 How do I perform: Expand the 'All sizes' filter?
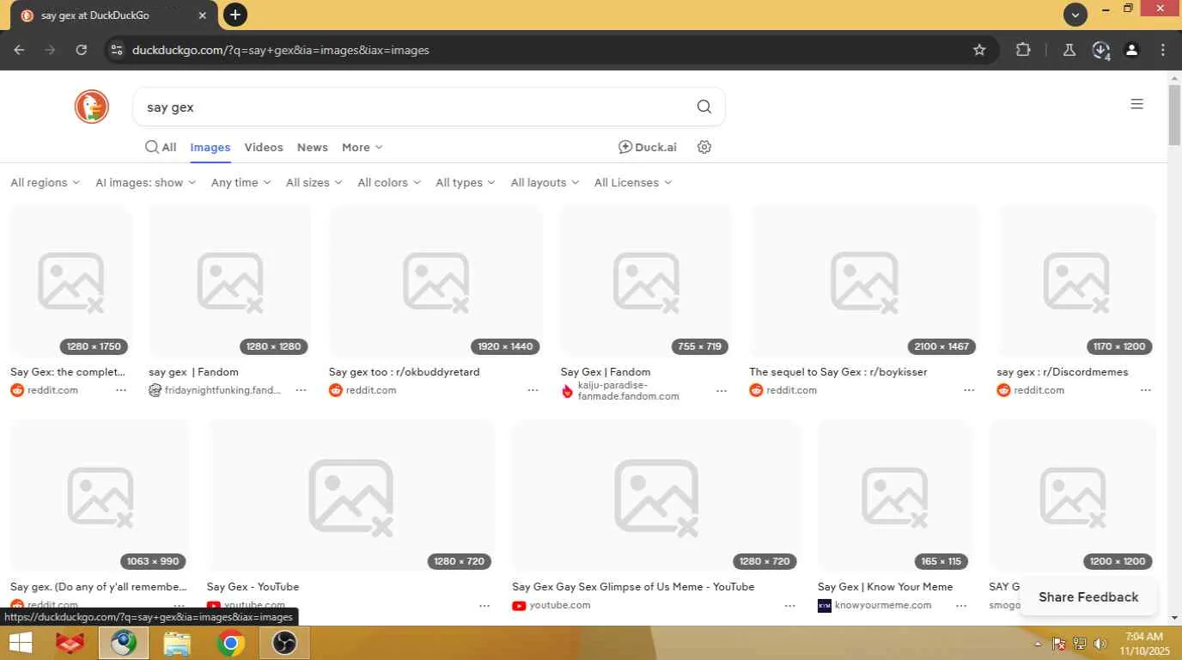pyautogui.click(x=314, y=182)
